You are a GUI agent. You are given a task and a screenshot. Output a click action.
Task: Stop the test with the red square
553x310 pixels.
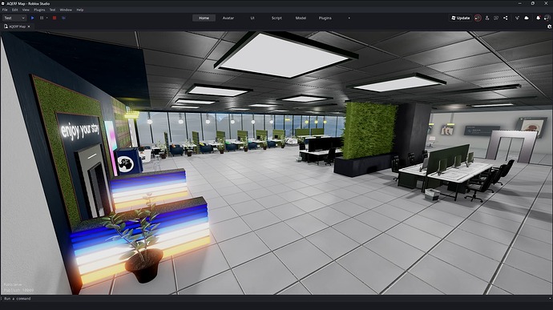coord(54,18)
